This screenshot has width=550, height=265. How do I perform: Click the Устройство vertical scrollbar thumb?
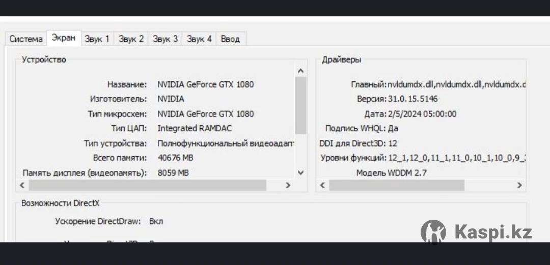click(x=300, y=104)
